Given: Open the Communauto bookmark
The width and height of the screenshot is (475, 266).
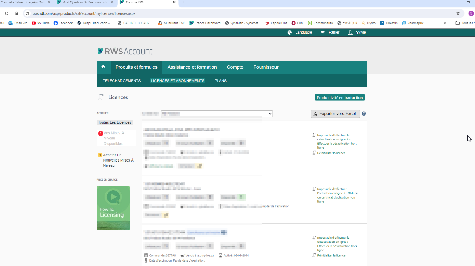Looking at the screenshot, I should [320, 23].
